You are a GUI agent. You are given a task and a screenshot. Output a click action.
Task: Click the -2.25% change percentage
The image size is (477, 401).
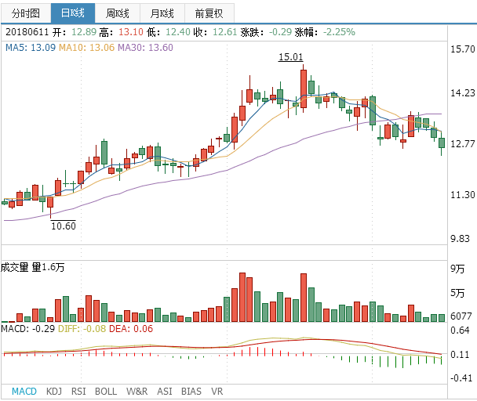point(339,32)
